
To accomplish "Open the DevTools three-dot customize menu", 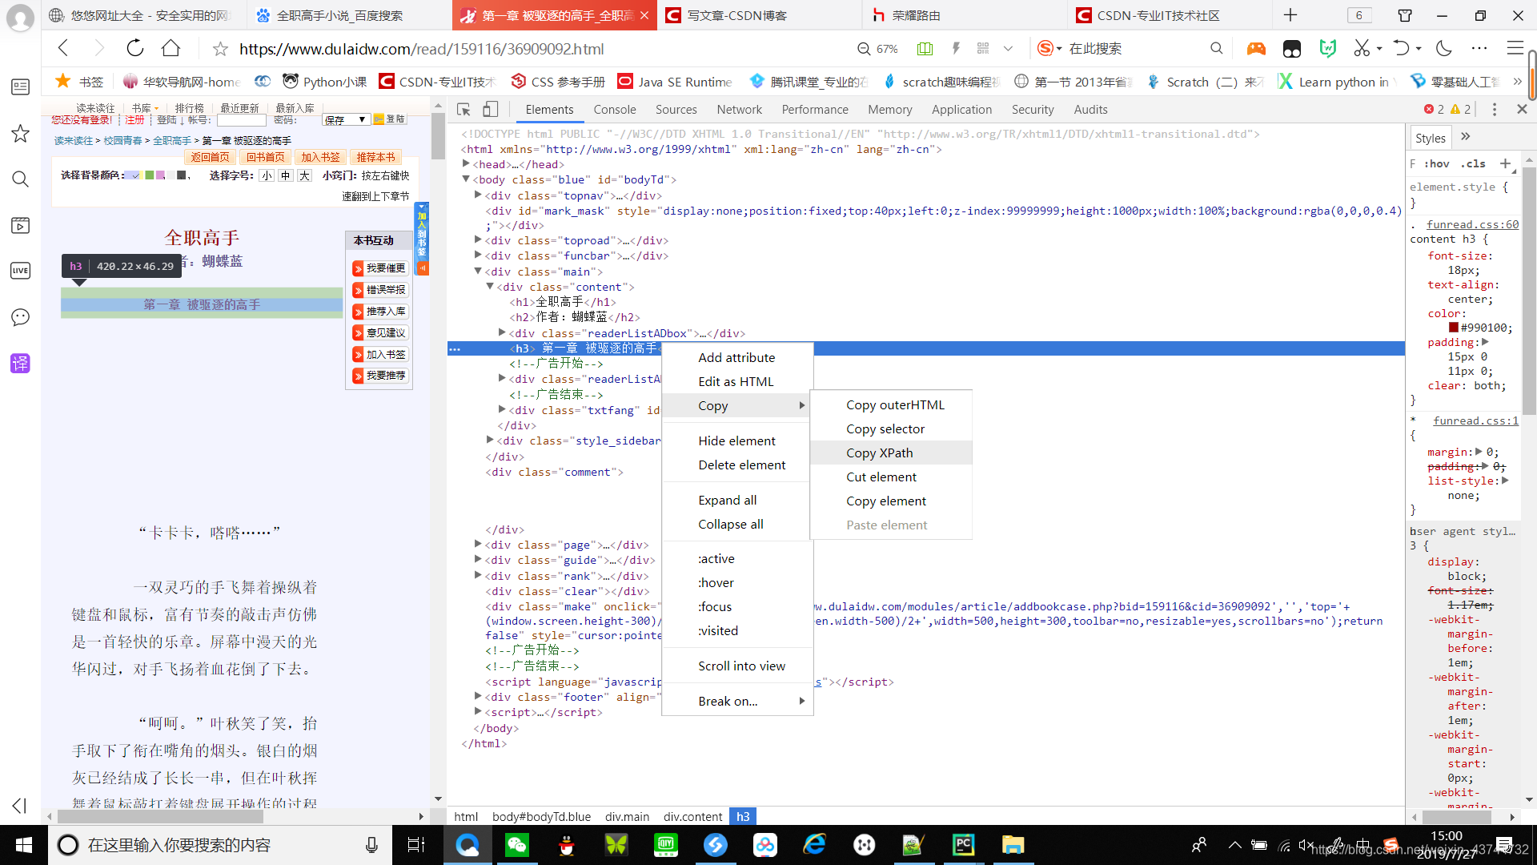I will pyautogui.click(x=1494, y=109).
